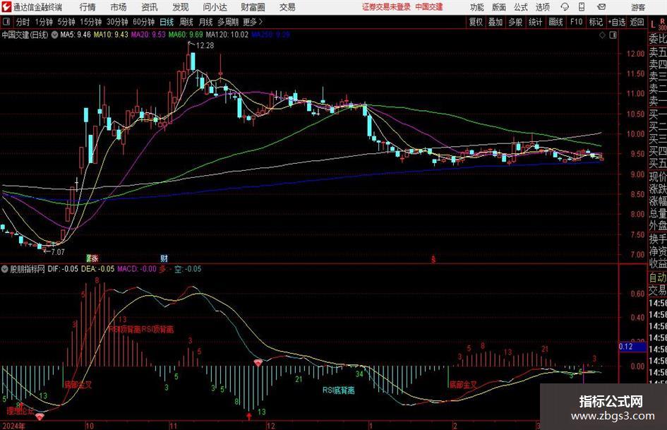Click the 游客 guest account label
The height and width of the screenshot is (430, 667).
[637, 7]
